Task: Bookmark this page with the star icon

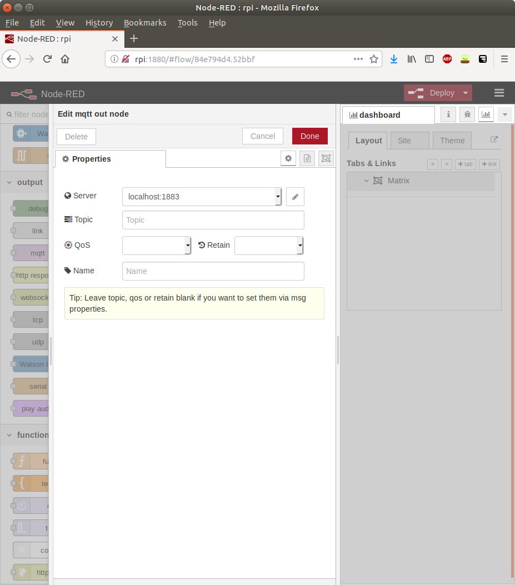Action: click(x=373, y=59)
